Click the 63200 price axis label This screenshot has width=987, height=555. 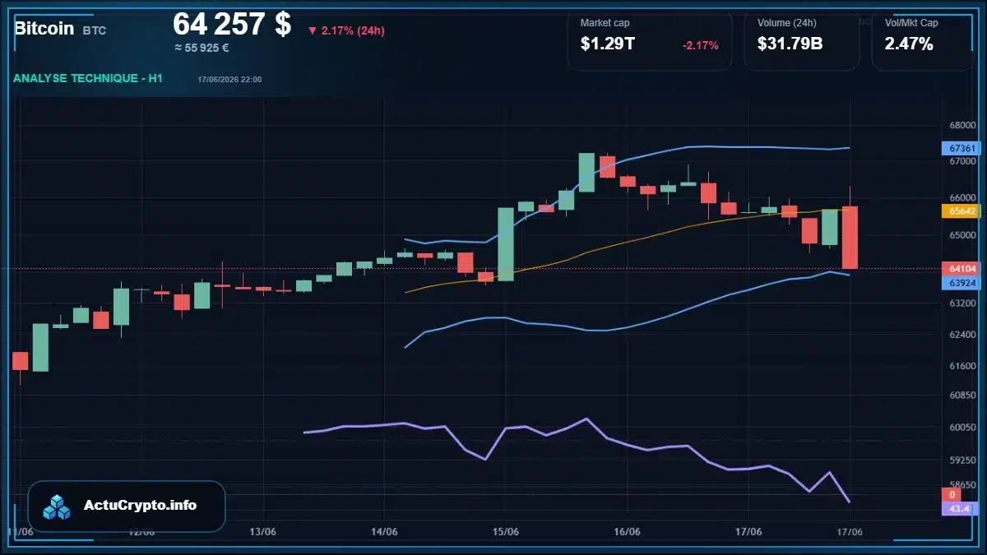(x=962, y=303)
